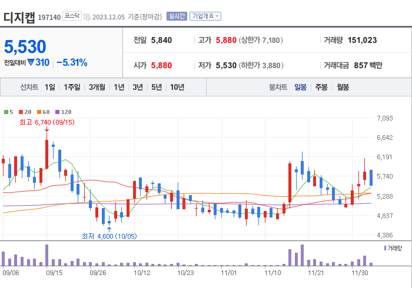
Task: Click the stock code 197140
Action: pos(49,17)
